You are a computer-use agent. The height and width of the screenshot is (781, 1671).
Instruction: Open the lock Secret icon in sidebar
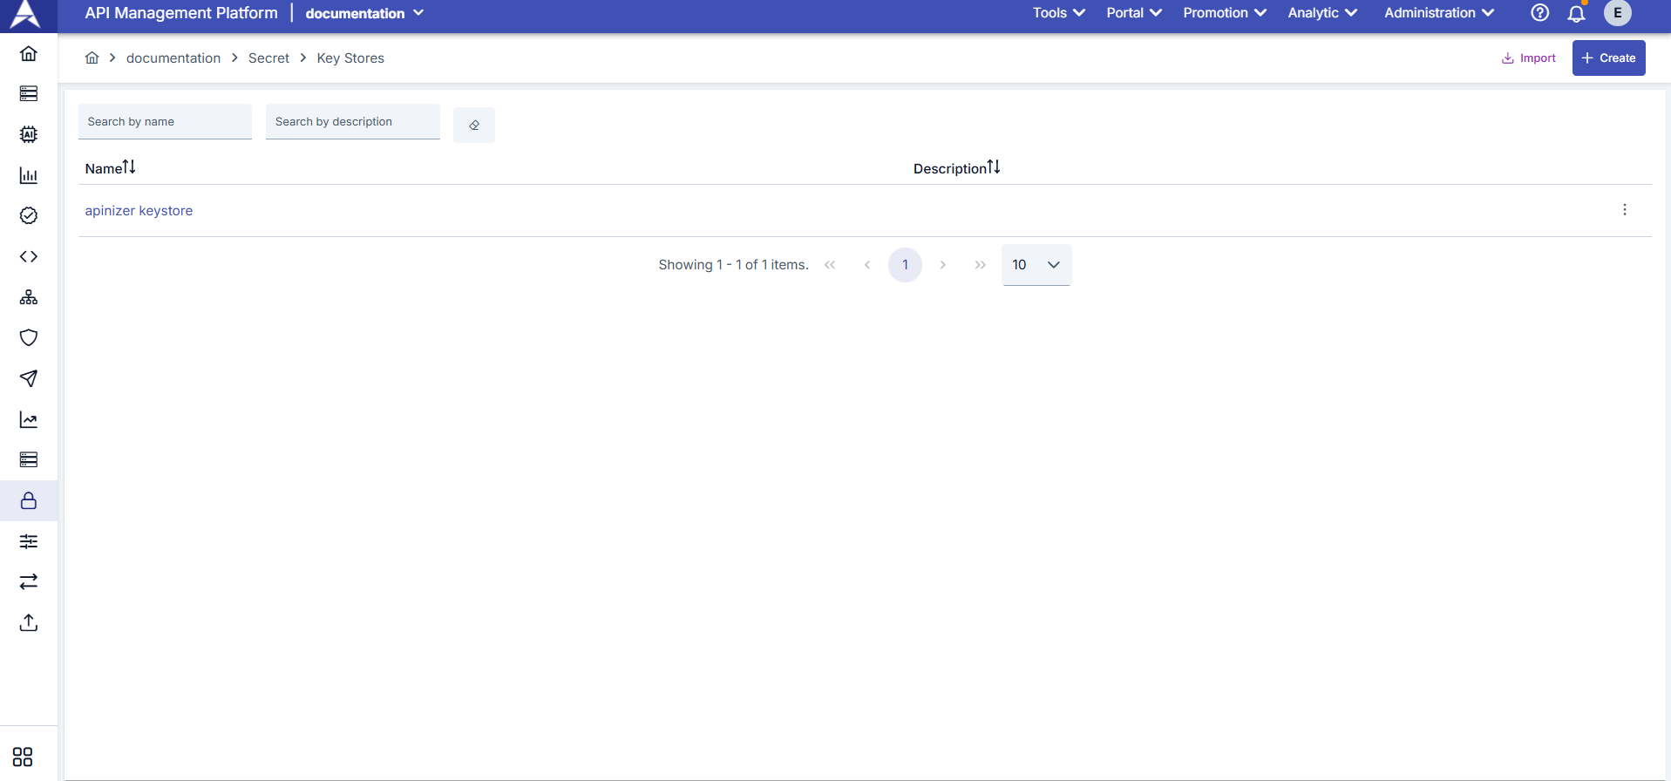coord(29,500)
